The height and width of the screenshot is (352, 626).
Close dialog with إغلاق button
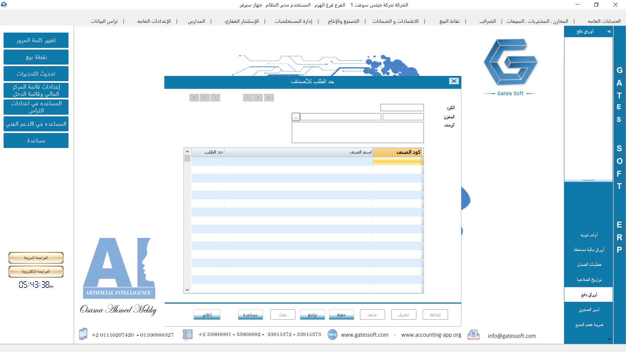(x=207, y=315)
